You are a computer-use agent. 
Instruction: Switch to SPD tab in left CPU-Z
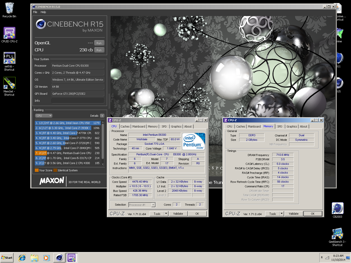tap(164, 127)
